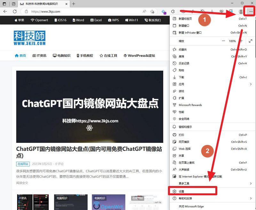Viewport: 256px width, 210px height.
Task: Click the 苹果 link in top bar
Action: tap(20, 20)
